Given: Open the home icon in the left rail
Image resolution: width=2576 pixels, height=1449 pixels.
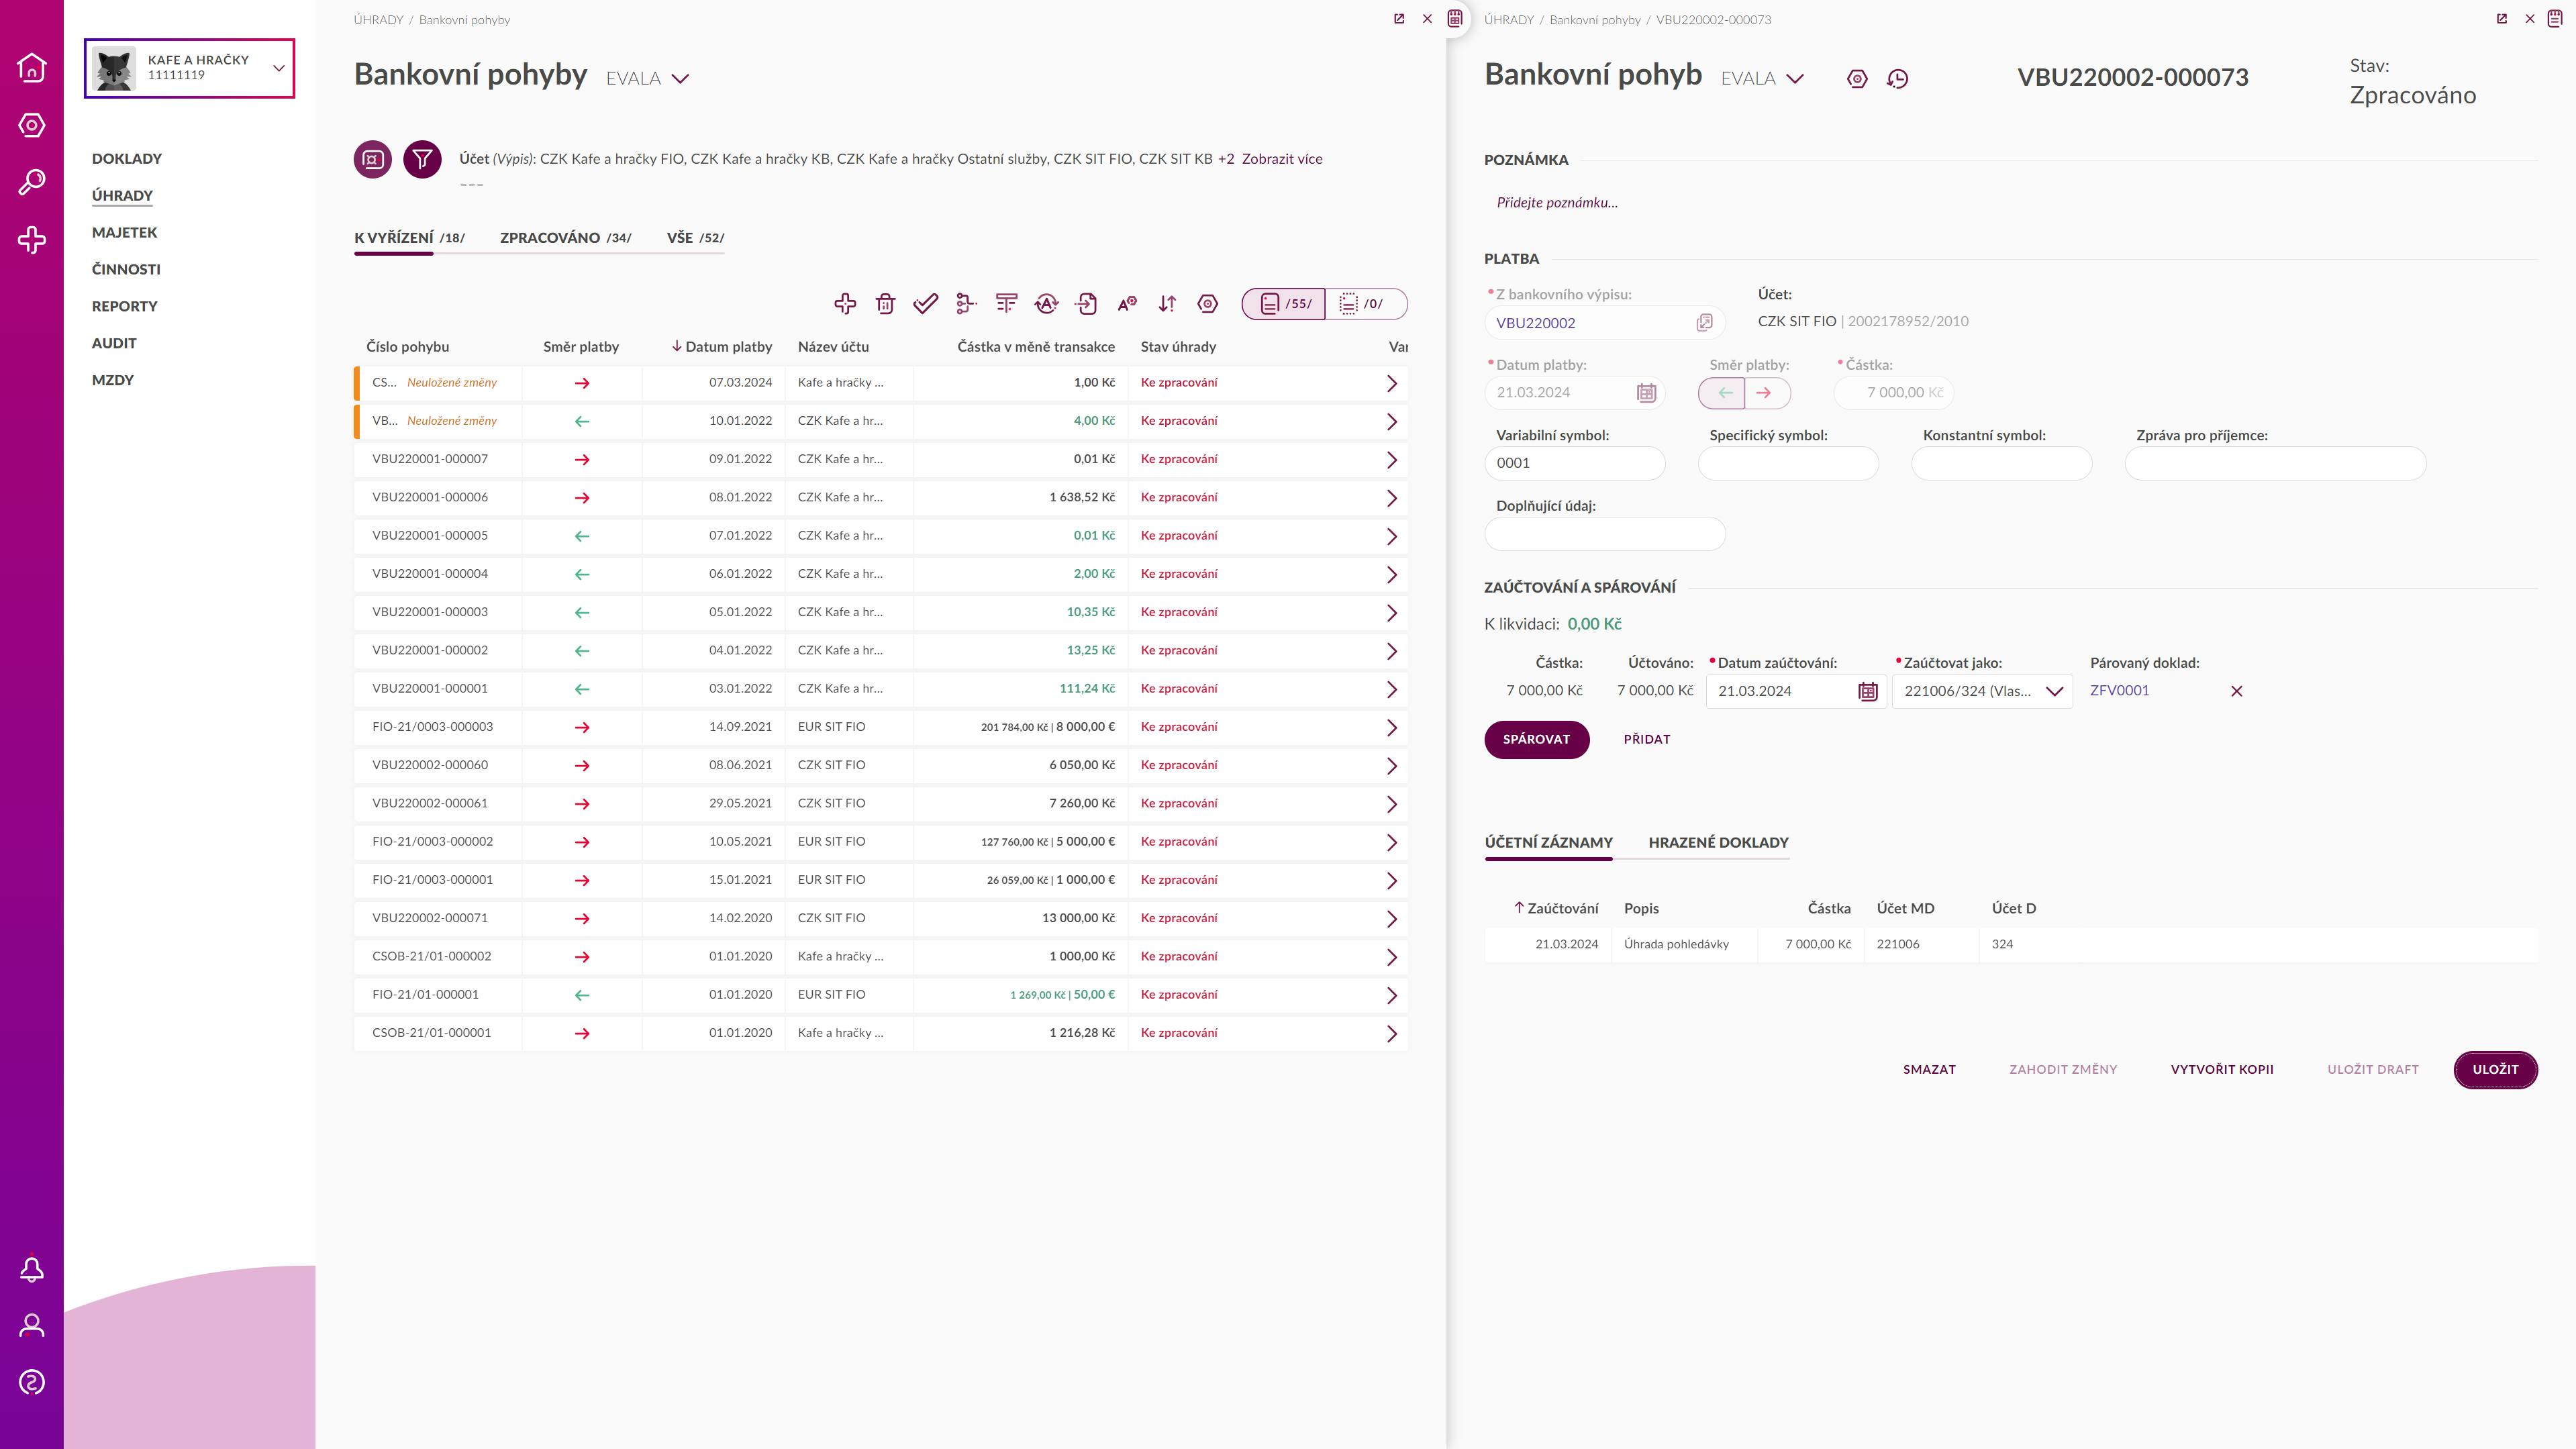Looking at the screenshot, I should point(32,68).
